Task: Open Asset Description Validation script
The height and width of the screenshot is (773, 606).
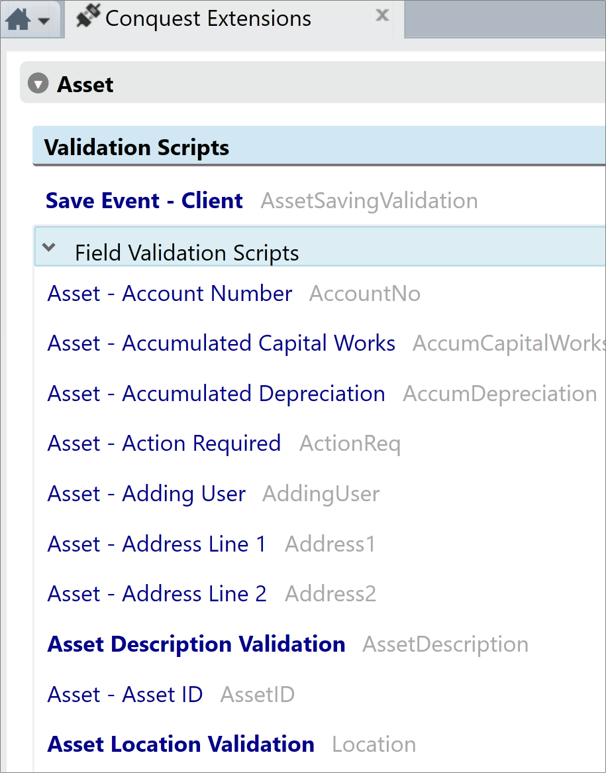Action: pyautogui.click(x=196, y=644)
